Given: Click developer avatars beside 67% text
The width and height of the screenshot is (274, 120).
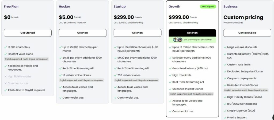Looking at the screenshot, I should coord(178,40).
